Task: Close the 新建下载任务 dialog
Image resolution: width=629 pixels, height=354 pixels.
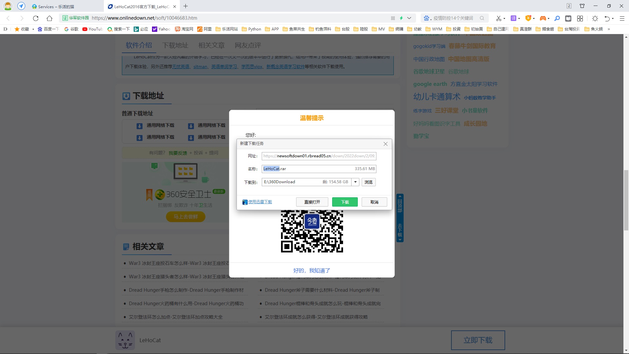Action: pyautogui.click(x=386, y=144)
